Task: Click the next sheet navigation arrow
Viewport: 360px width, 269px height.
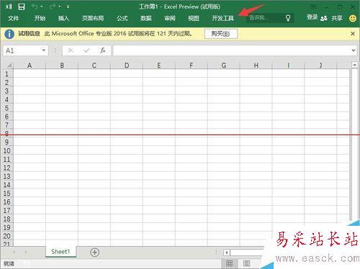Action: 26,252
